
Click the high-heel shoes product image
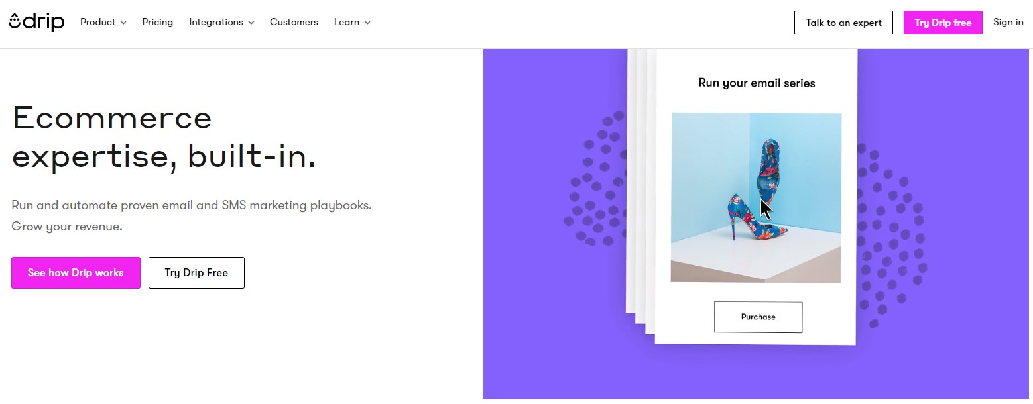point(756,197)
